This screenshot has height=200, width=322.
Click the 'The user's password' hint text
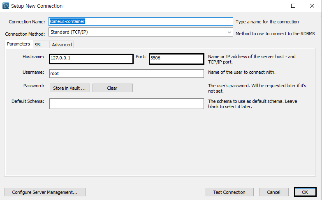pyautogui.click(x=257, y=88)
